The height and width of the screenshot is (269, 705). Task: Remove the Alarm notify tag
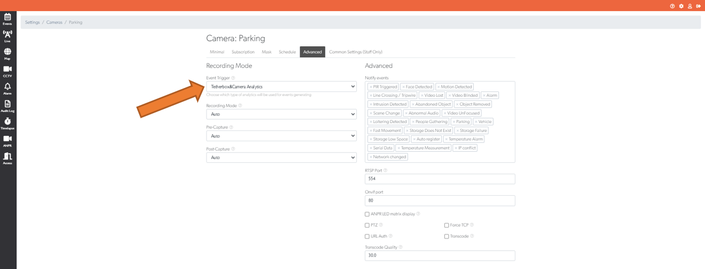(x=484, y=96)
